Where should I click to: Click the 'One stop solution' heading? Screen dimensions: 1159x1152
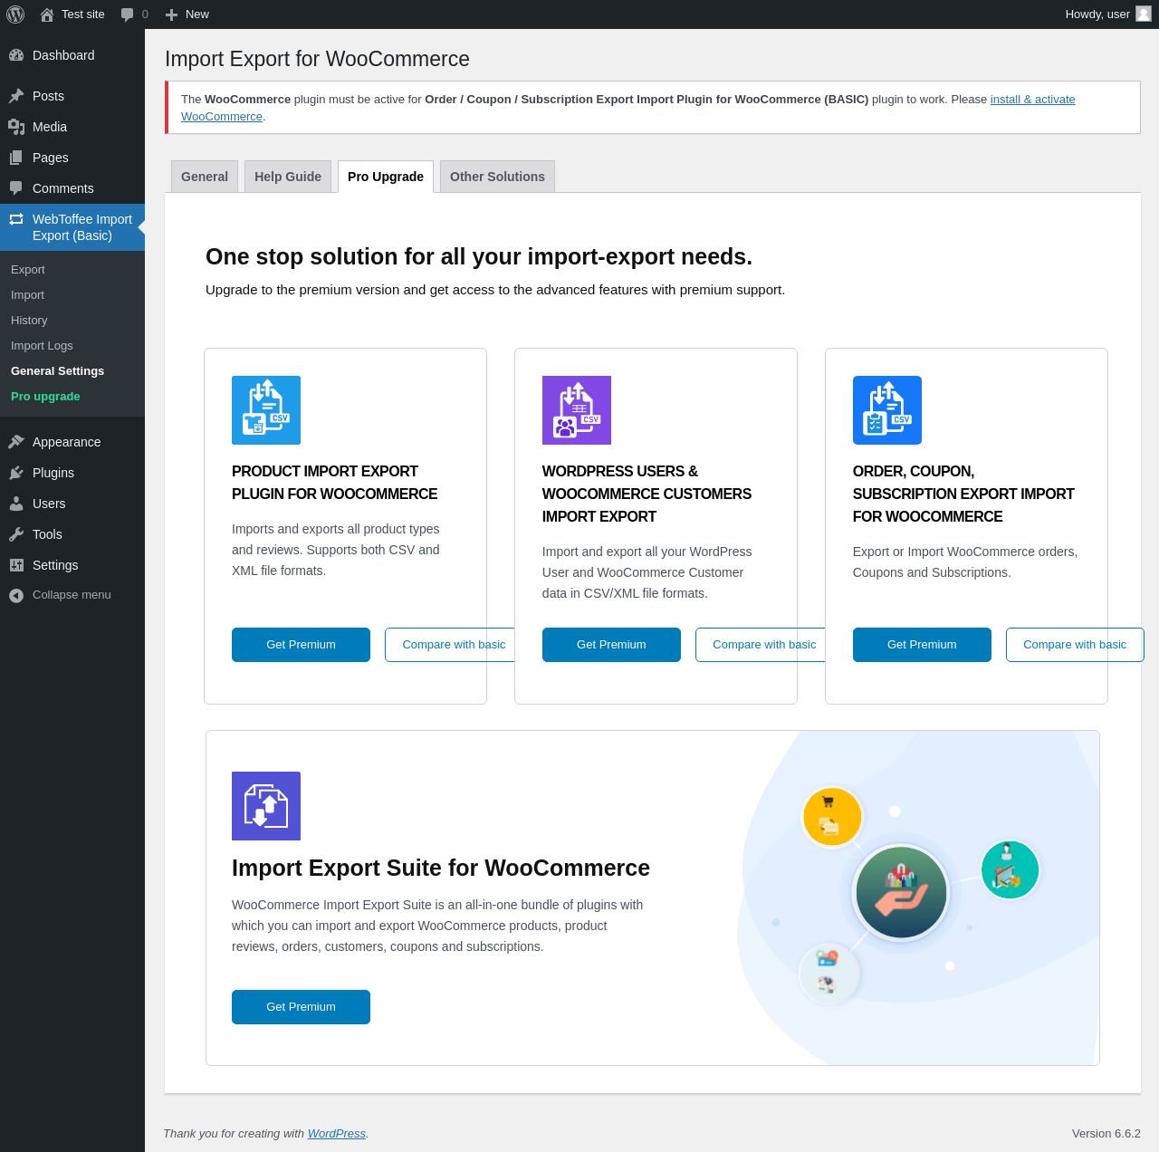[x=479, y=256]
